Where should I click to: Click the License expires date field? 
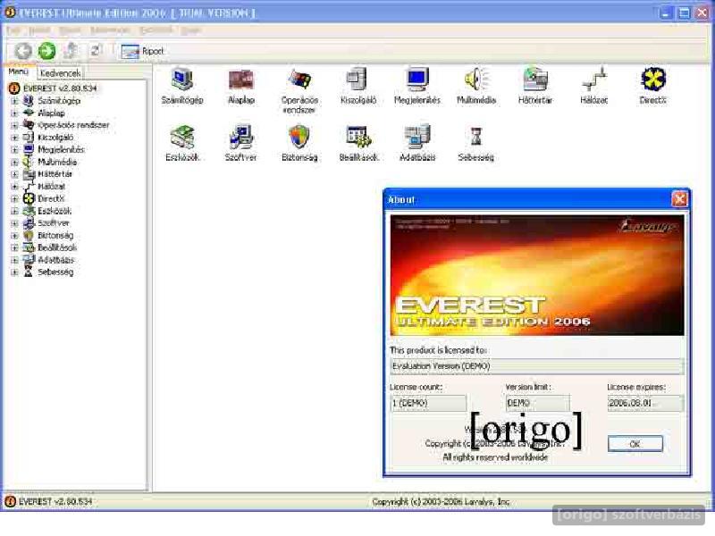(645, 404)
